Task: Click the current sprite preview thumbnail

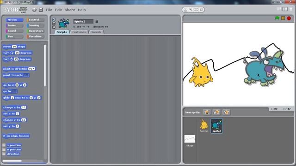Action: [x=64, y=24]
